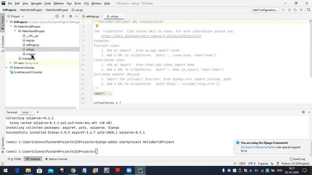Collapse the inner HelloWorldProject folder
312x175 pixels.
coord(15,31)
